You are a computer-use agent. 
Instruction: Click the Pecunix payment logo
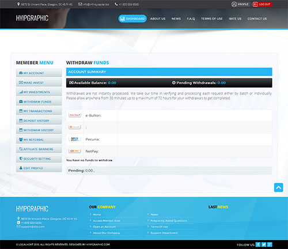[75, 139]
